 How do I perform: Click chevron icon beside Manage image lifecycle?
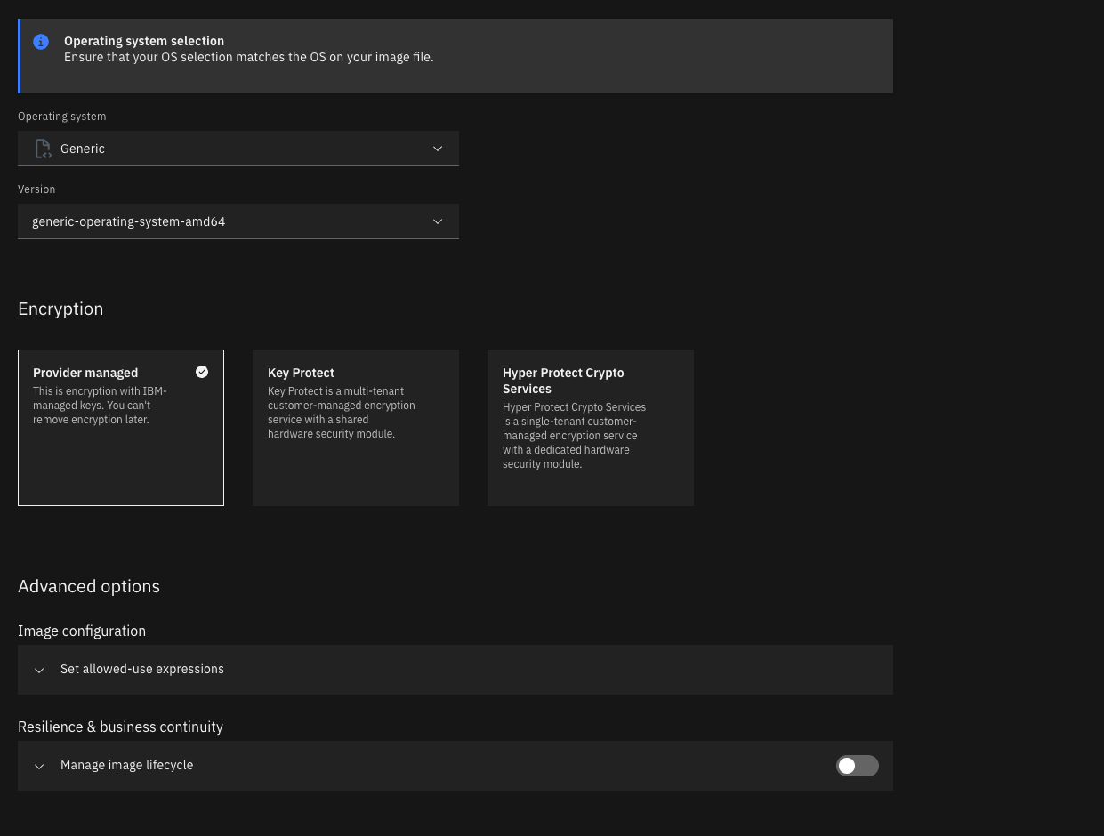39,766
